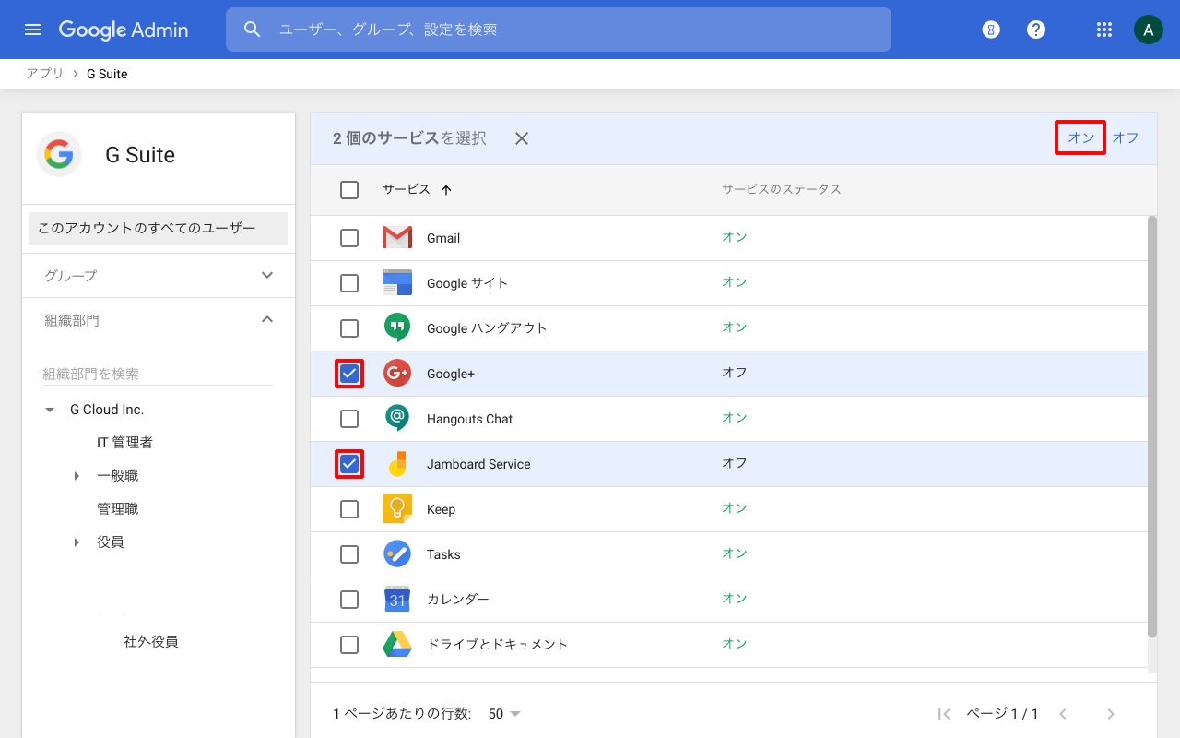Image resolution: width=1180 pixels, height=738 pixels.
Task: Click the ページ 1 / 1 text
Action: (x=1002, y=714)
